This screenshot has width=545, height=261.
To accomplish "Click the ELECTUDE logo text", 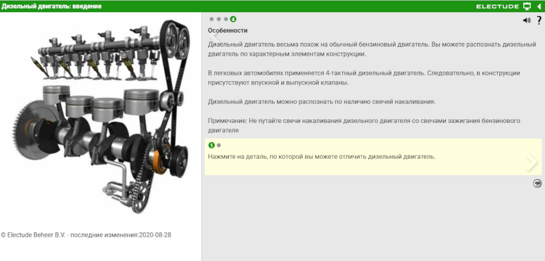I will click(x=498, y=6).
